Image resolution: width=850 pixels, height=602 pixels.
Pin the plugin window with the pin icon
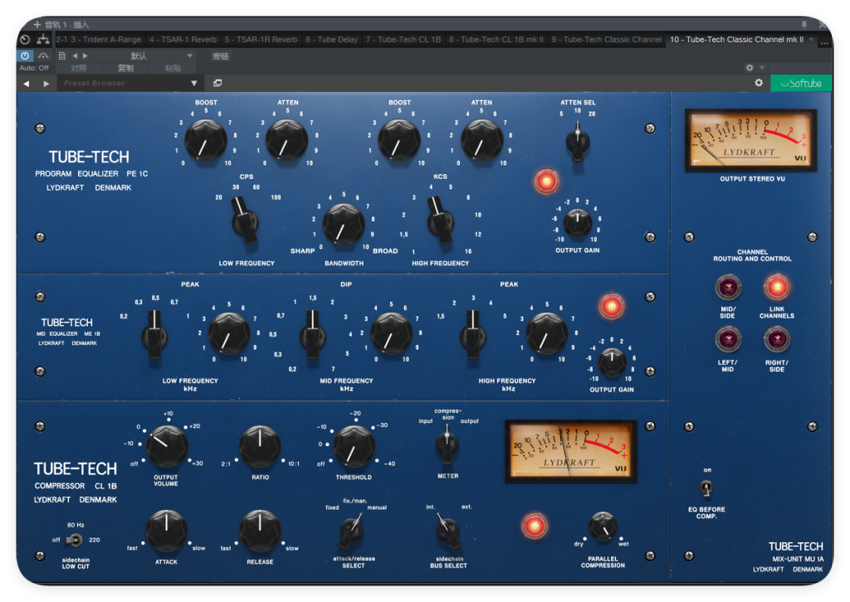tap(804, 24)
